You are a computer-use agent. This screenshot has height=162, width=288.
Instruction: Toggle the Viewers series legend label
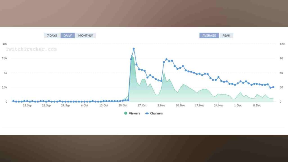(134, 113)
